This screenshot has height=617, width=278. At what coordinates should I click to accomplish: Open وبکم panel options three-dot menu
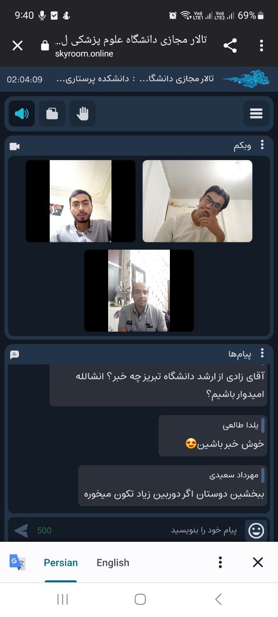click(x=263, y=145)
